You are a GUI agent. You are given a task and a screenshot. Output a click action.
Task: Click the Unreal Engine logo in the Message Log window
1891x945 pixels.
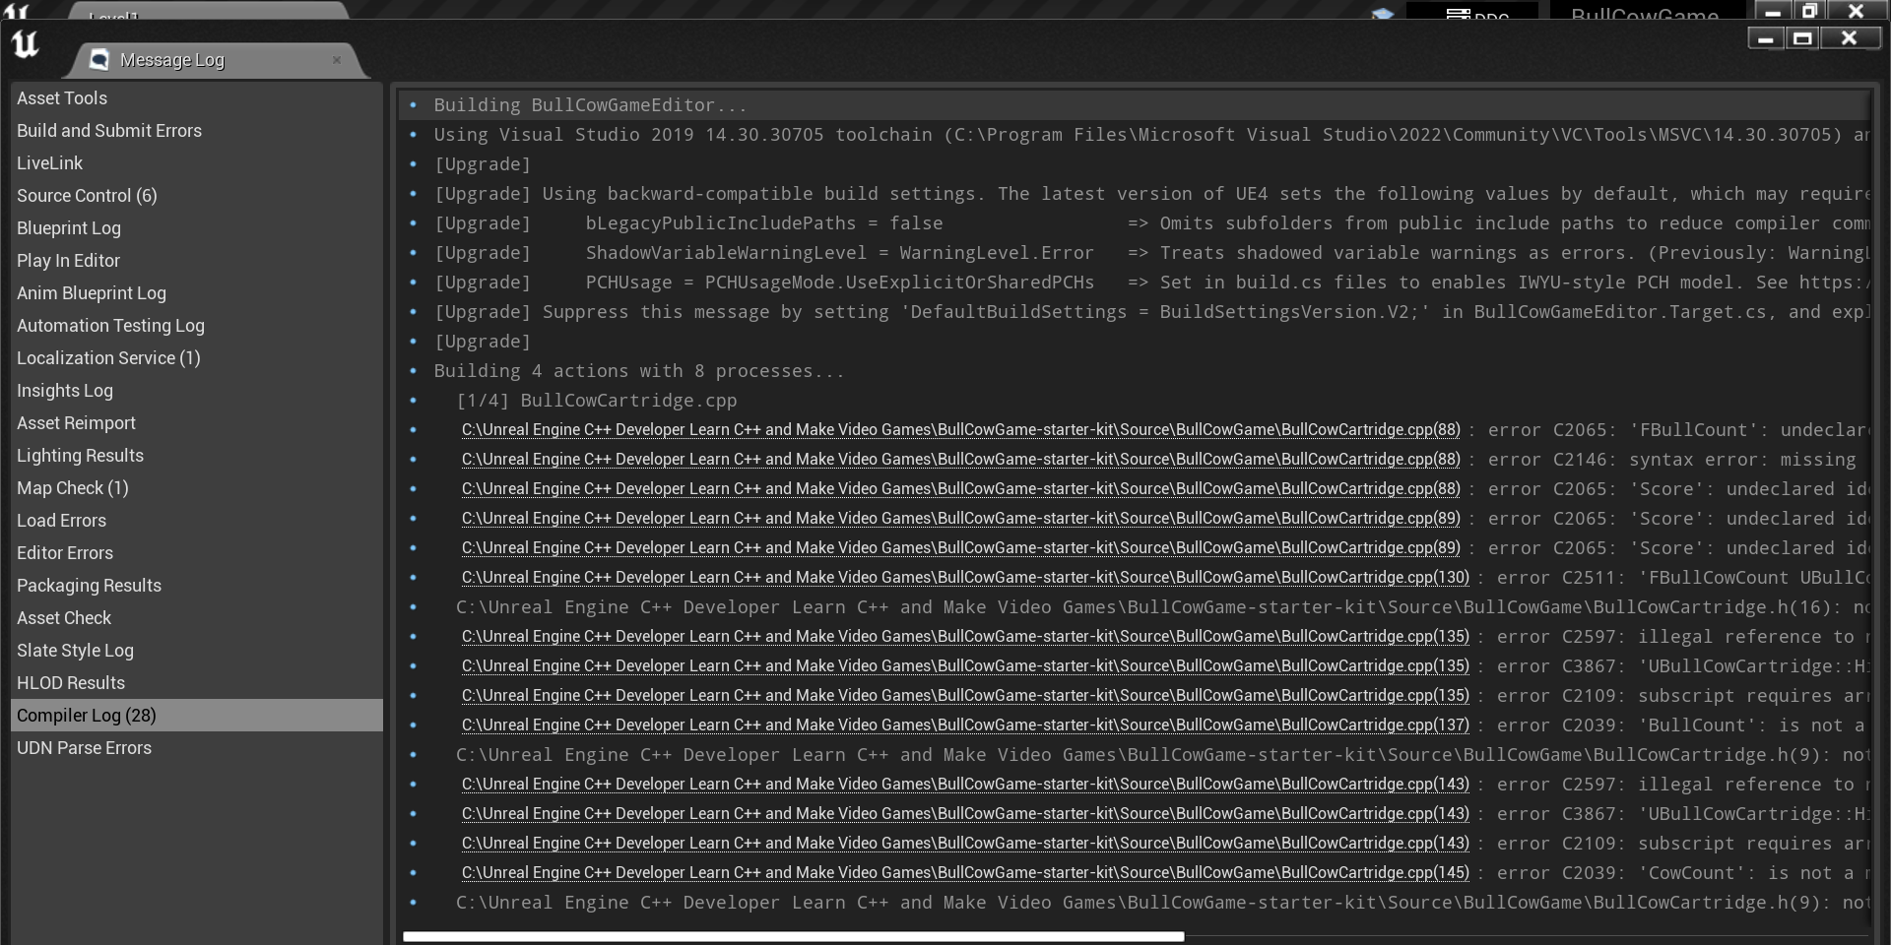click(x=26, y=44)
